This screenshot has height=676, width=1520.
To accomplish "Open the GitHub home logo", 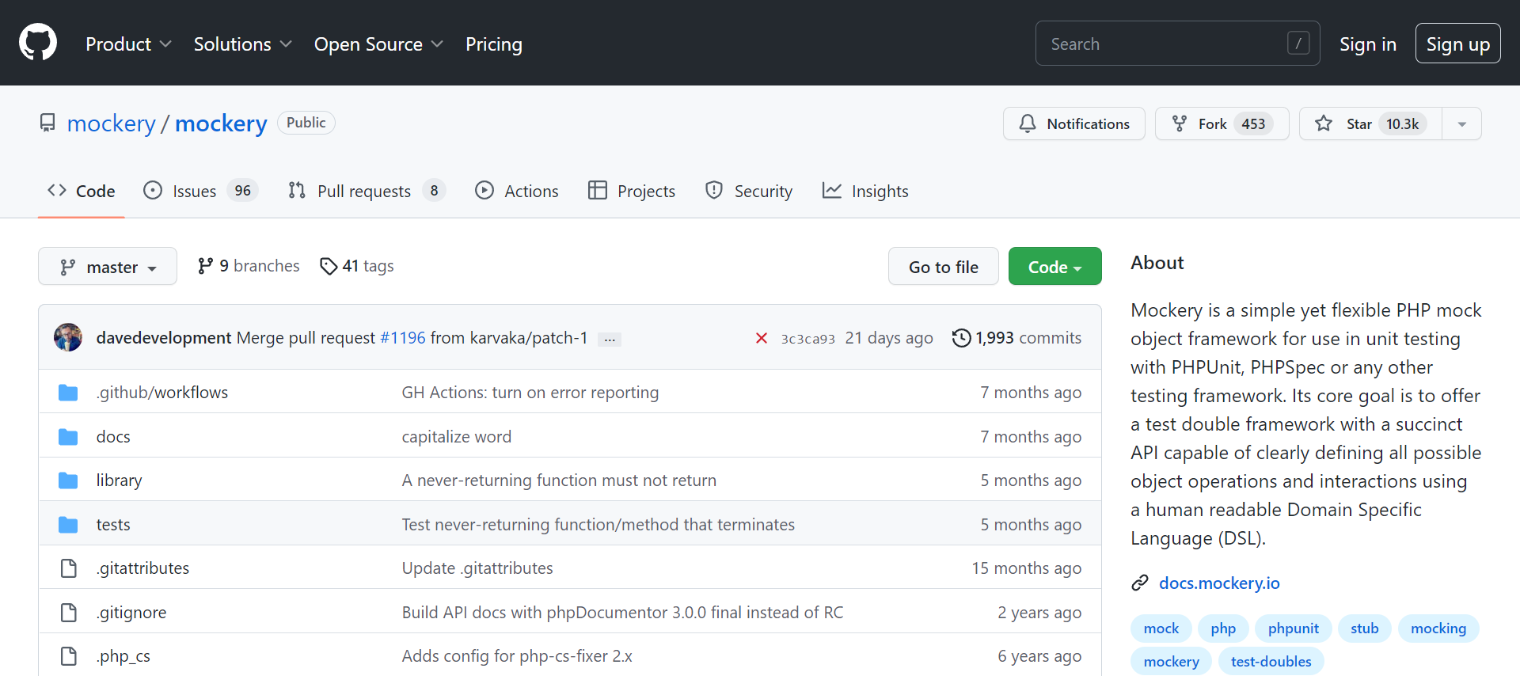I will [x=38, y=43].
